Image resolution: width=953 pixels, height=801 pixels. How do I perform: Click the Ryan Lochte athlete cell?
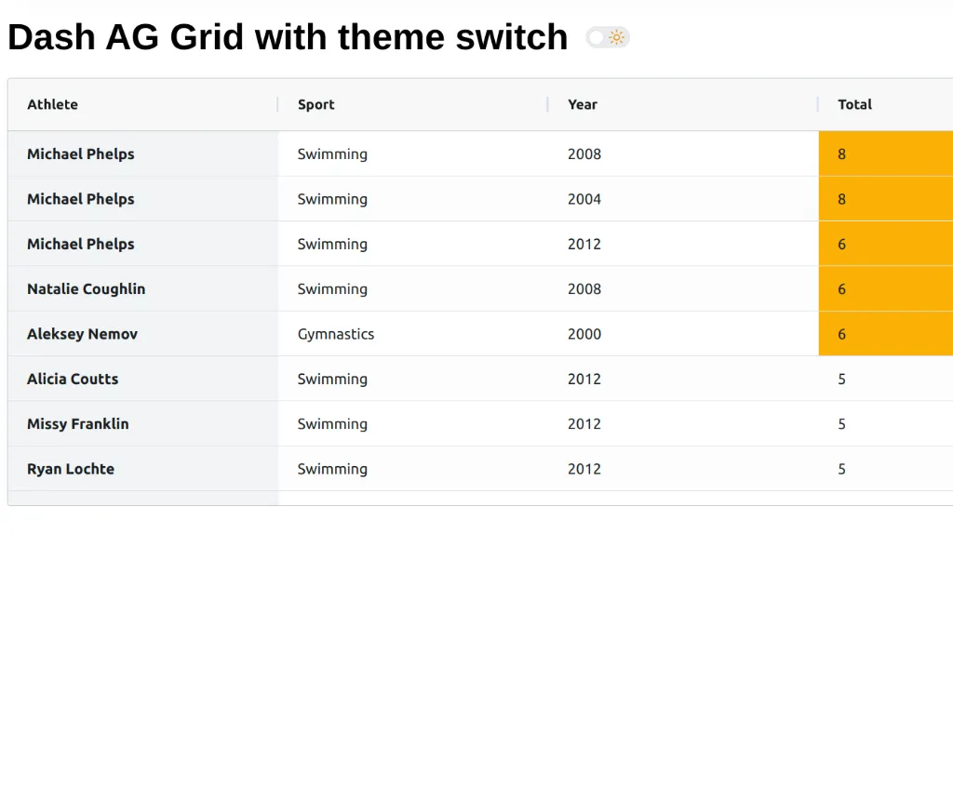pyautogui.click(x=71, y=469)
